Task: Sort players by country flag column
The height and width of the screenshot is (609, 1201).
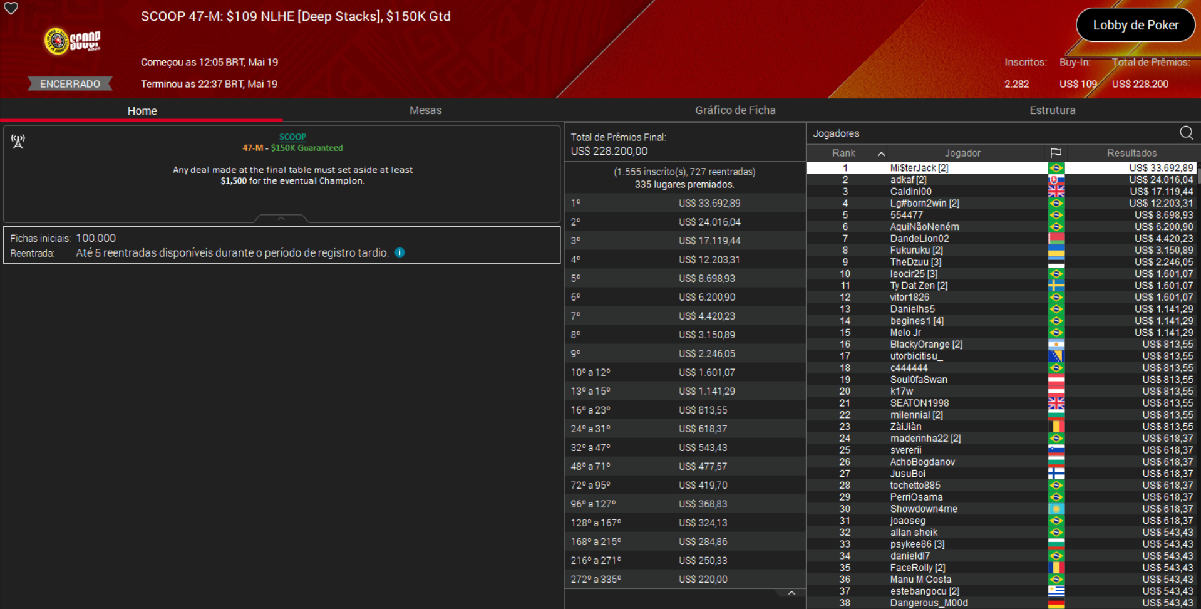Action: (x=1056, y=153)
